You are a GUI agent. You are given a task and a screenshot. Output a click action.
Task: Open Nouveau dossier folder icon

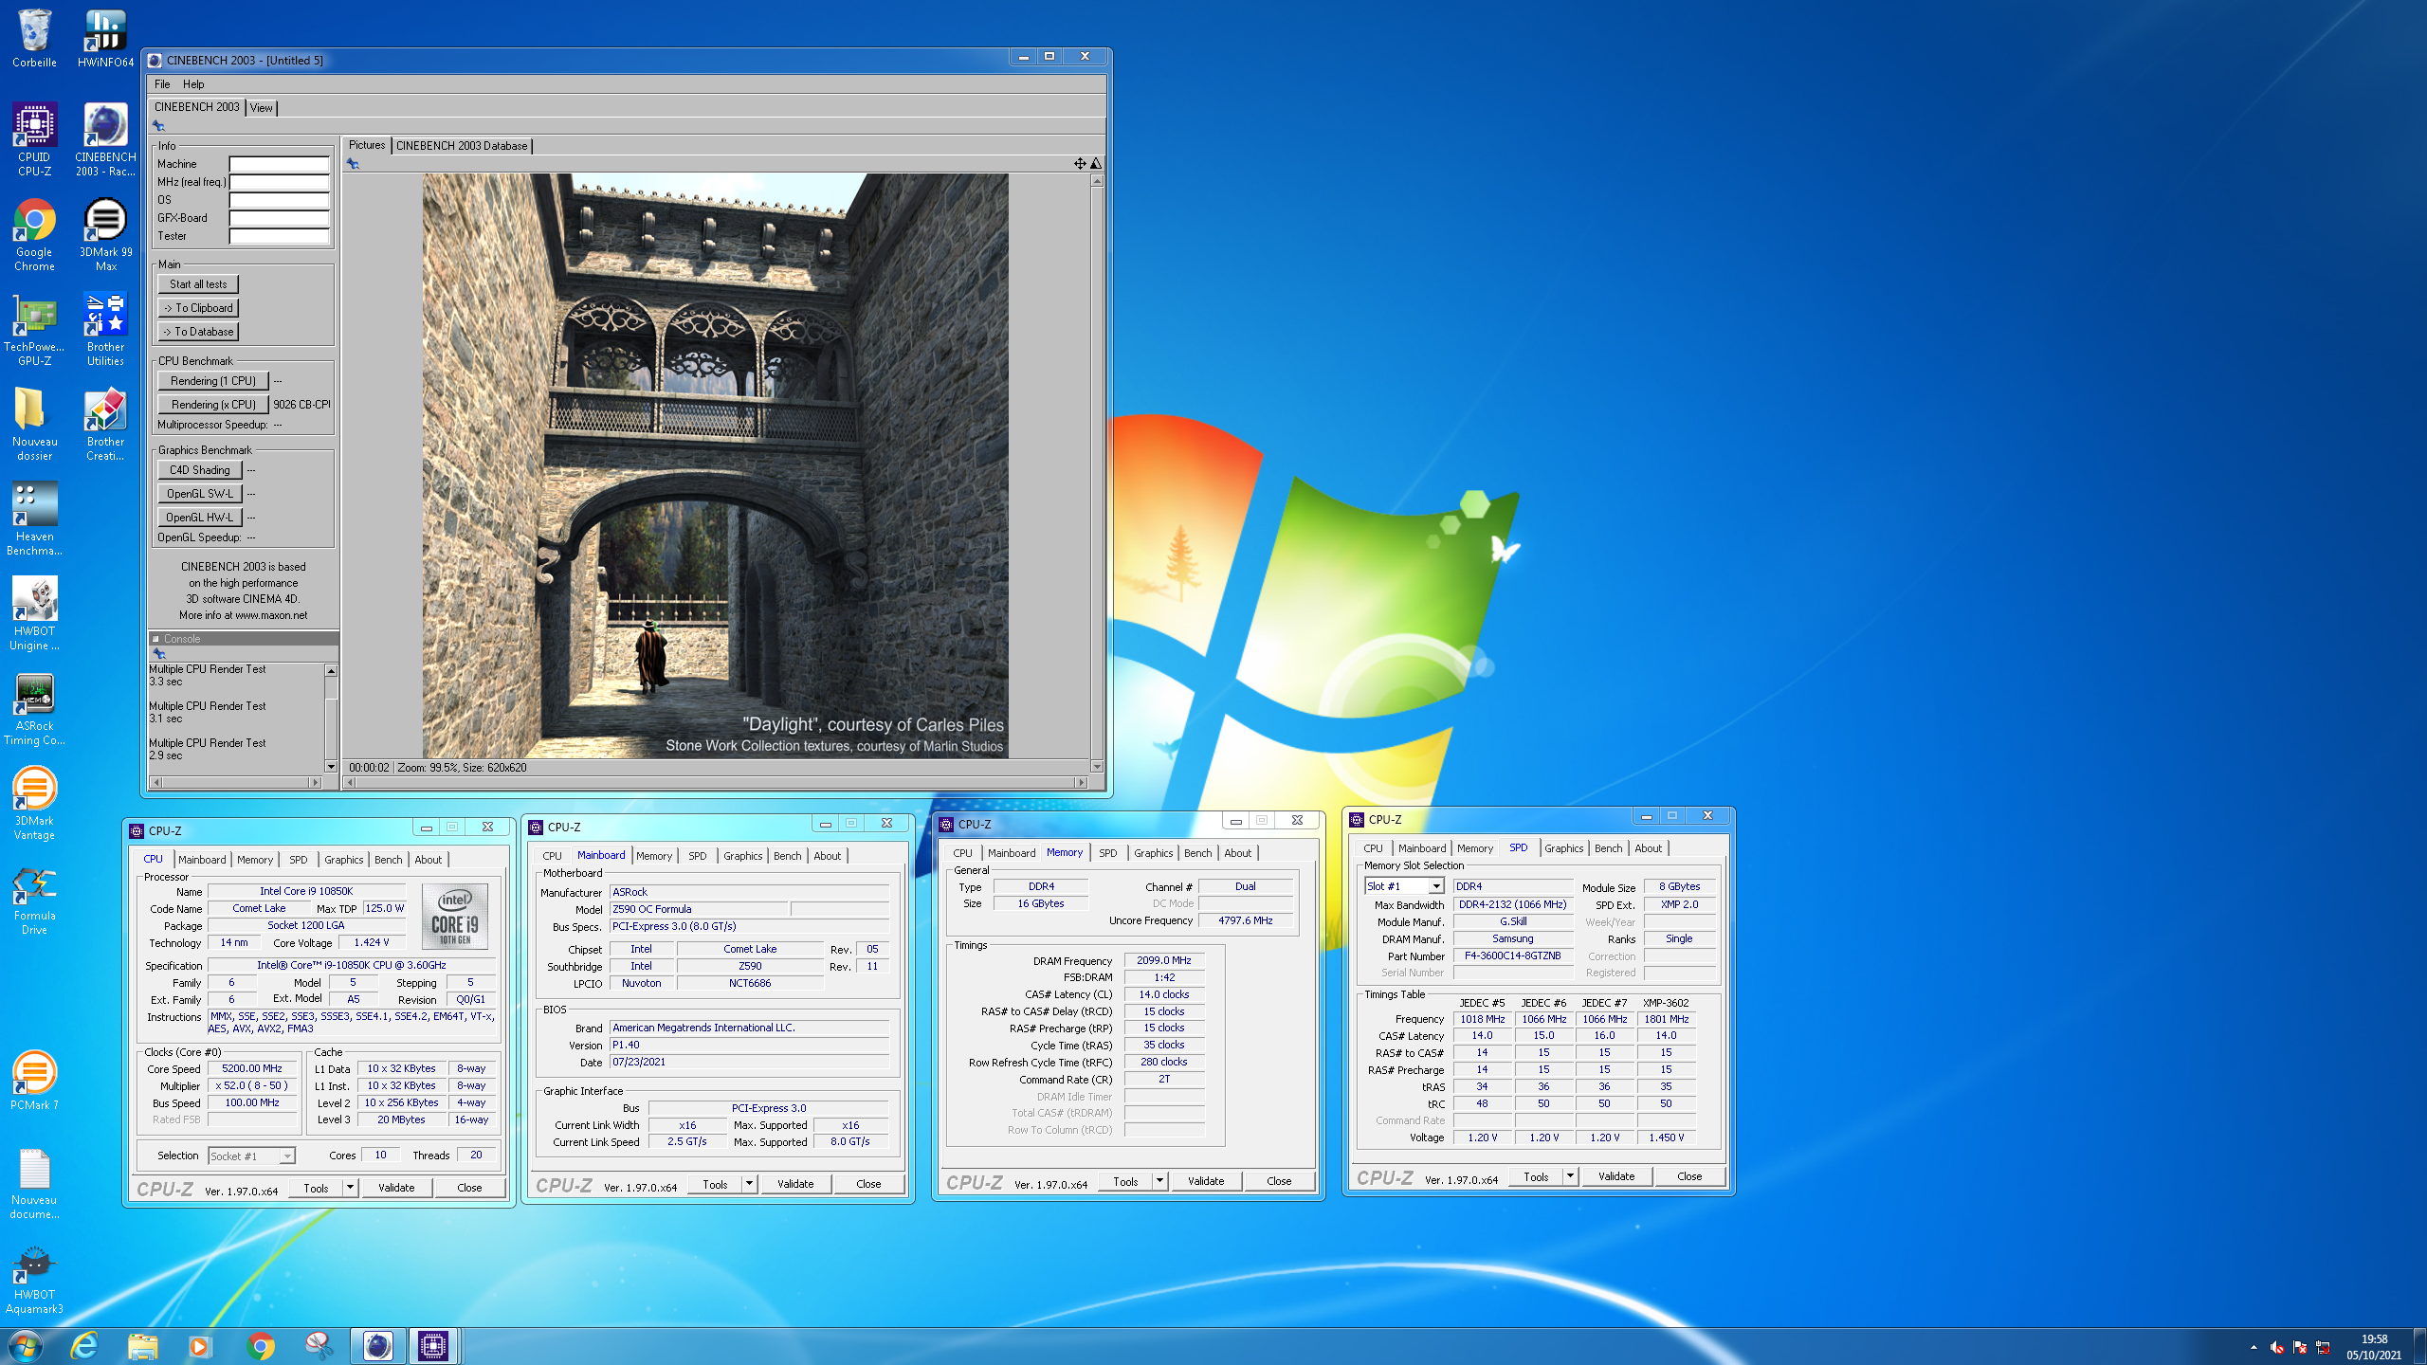pos(34,424)
